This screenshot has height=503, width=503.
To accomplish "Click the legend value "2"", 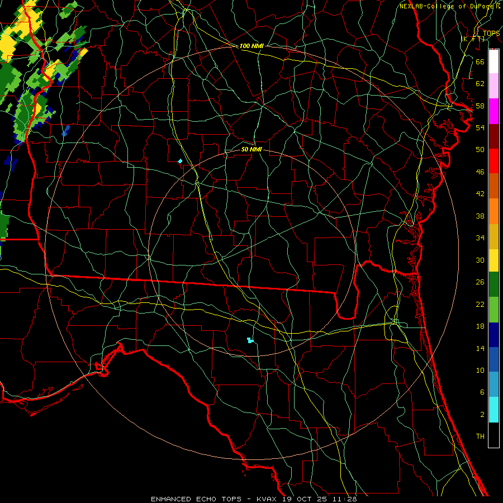I will 482,415.
